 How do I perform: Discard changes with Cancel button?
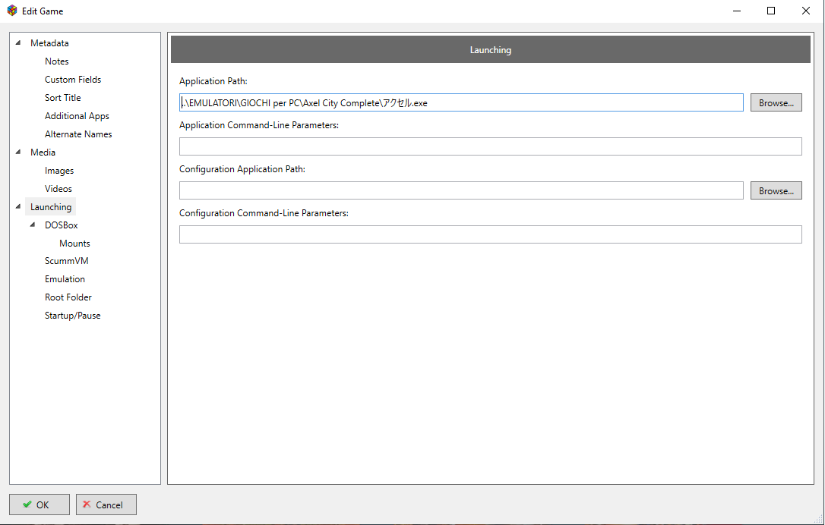point(106,505)
